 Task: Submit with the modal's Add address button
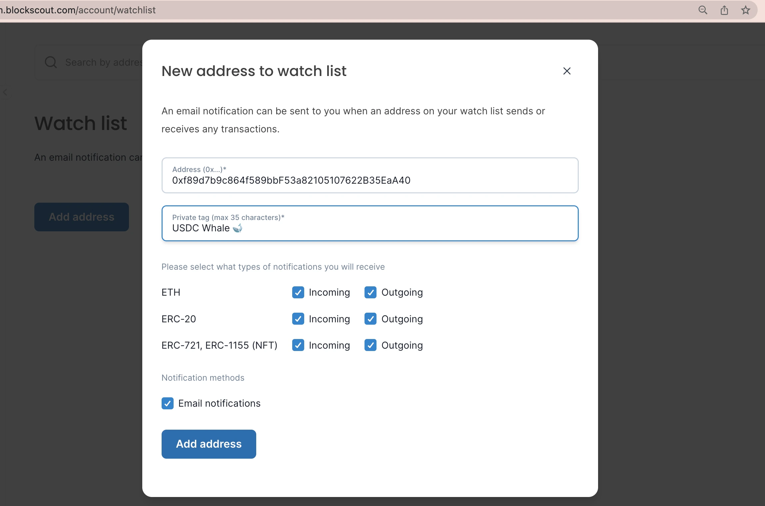pos(209,444)
